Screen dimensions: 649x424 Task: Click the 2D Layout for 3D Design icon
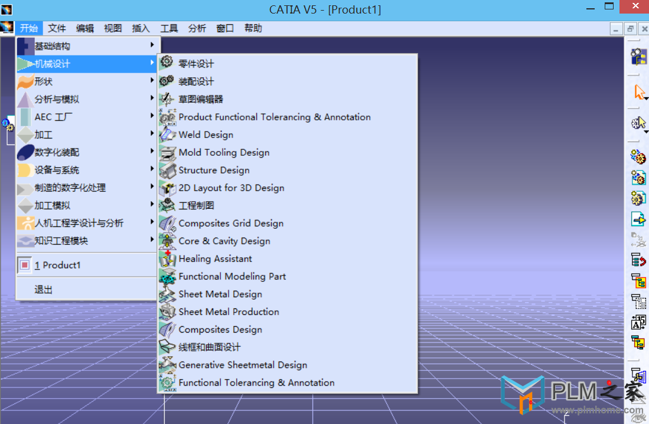pos(167,188)
